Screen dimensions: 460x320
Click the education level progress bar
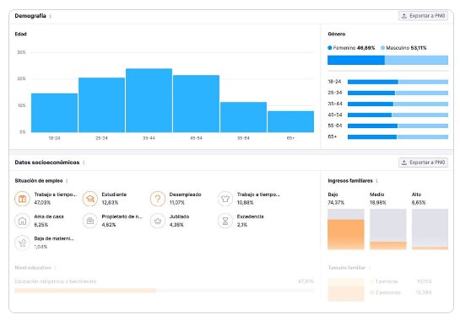[x=164, y=291]
